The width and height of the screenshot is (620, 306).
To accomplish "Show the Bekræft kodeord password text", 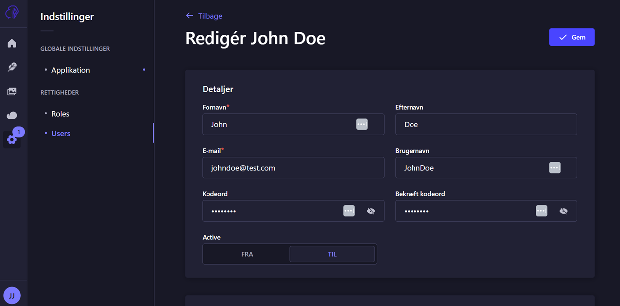I will pyautogui.click(x=563, y=211).
